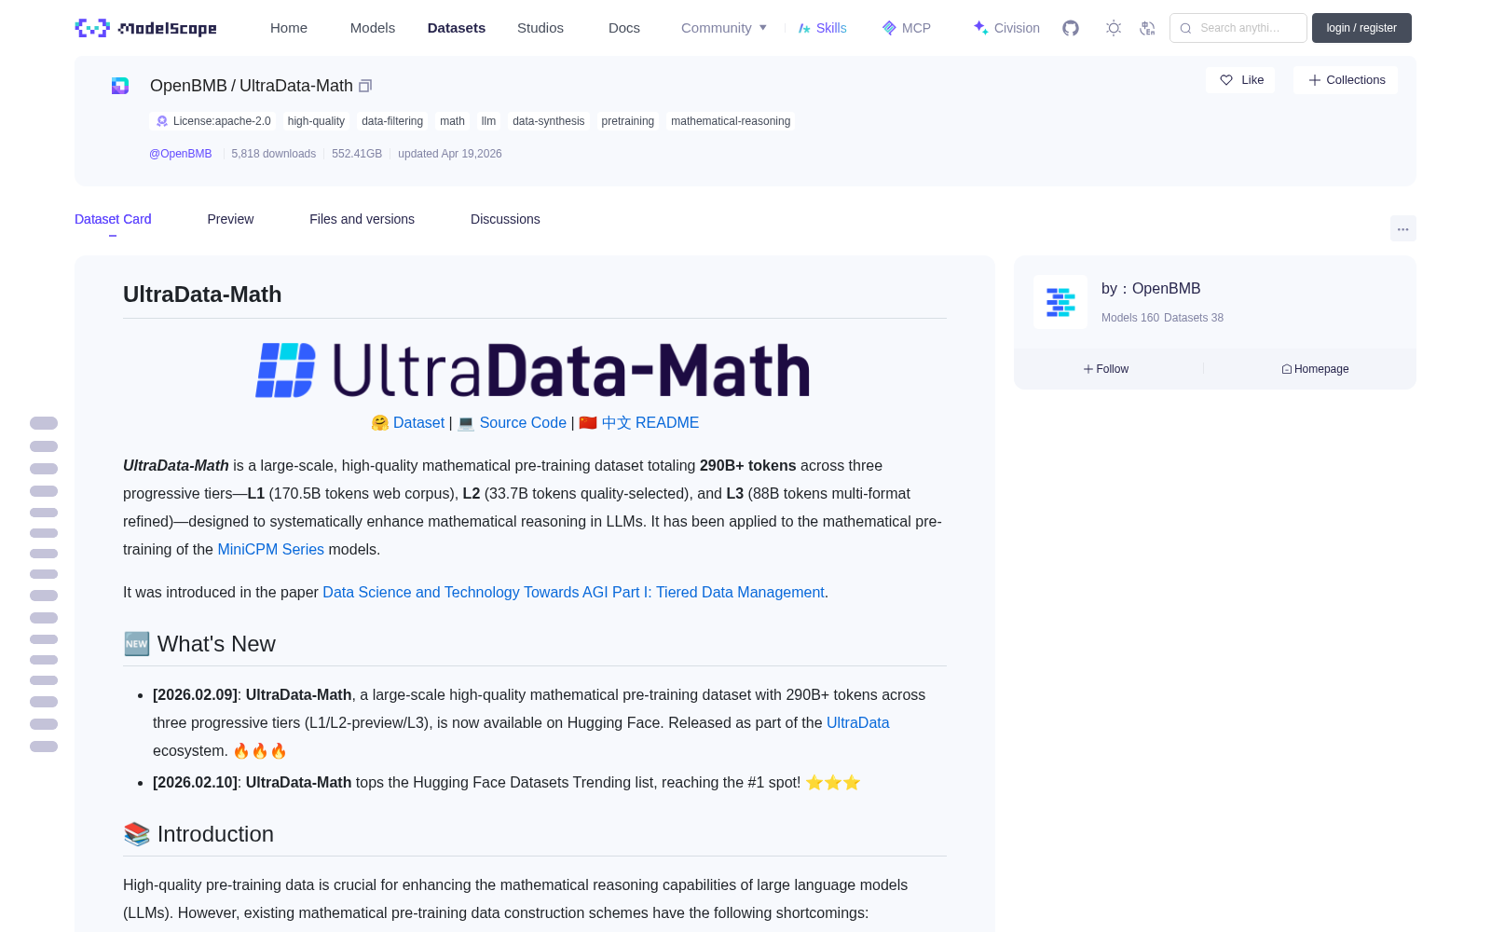Viewport: 1491px width, 932px height.
Task: Open the @OpenBMB profile link
Action: (181, 154)
